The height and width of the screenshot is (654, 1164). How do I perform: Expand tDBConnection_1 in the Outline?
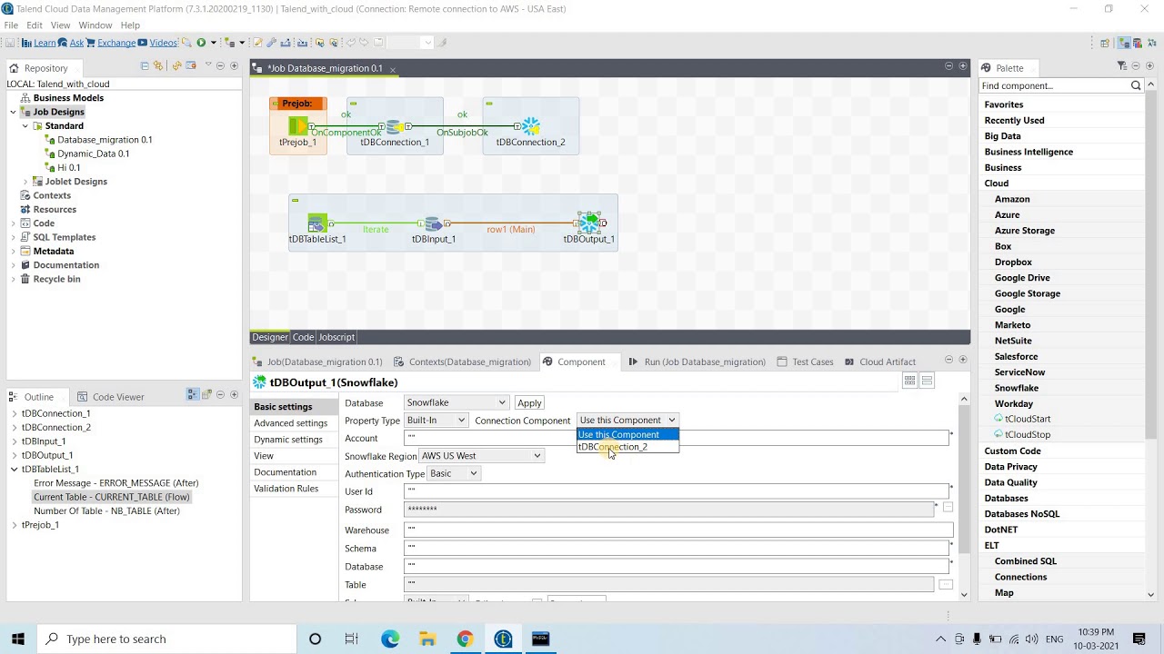14,413
